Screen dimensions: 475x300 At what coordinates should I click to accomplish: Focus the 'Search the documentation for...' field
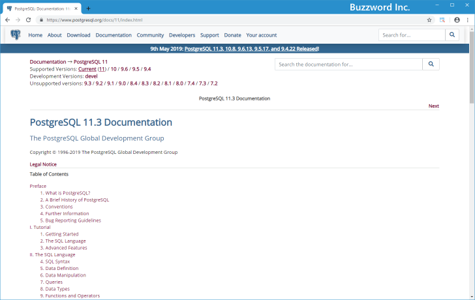tap(348, 64)
